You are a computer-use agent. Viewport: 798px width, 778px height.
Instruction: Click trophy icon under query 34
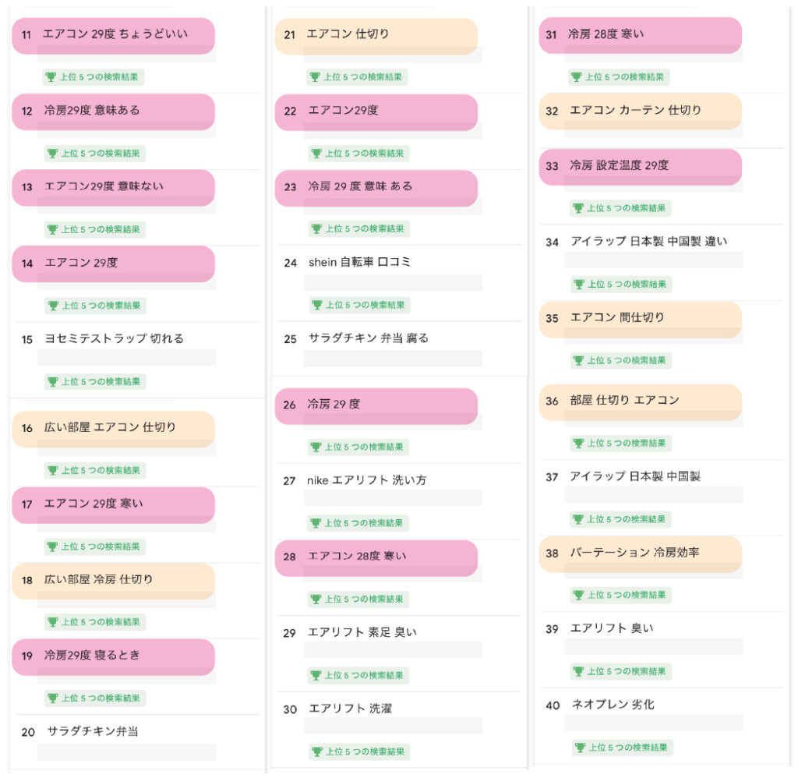(579, 284)
